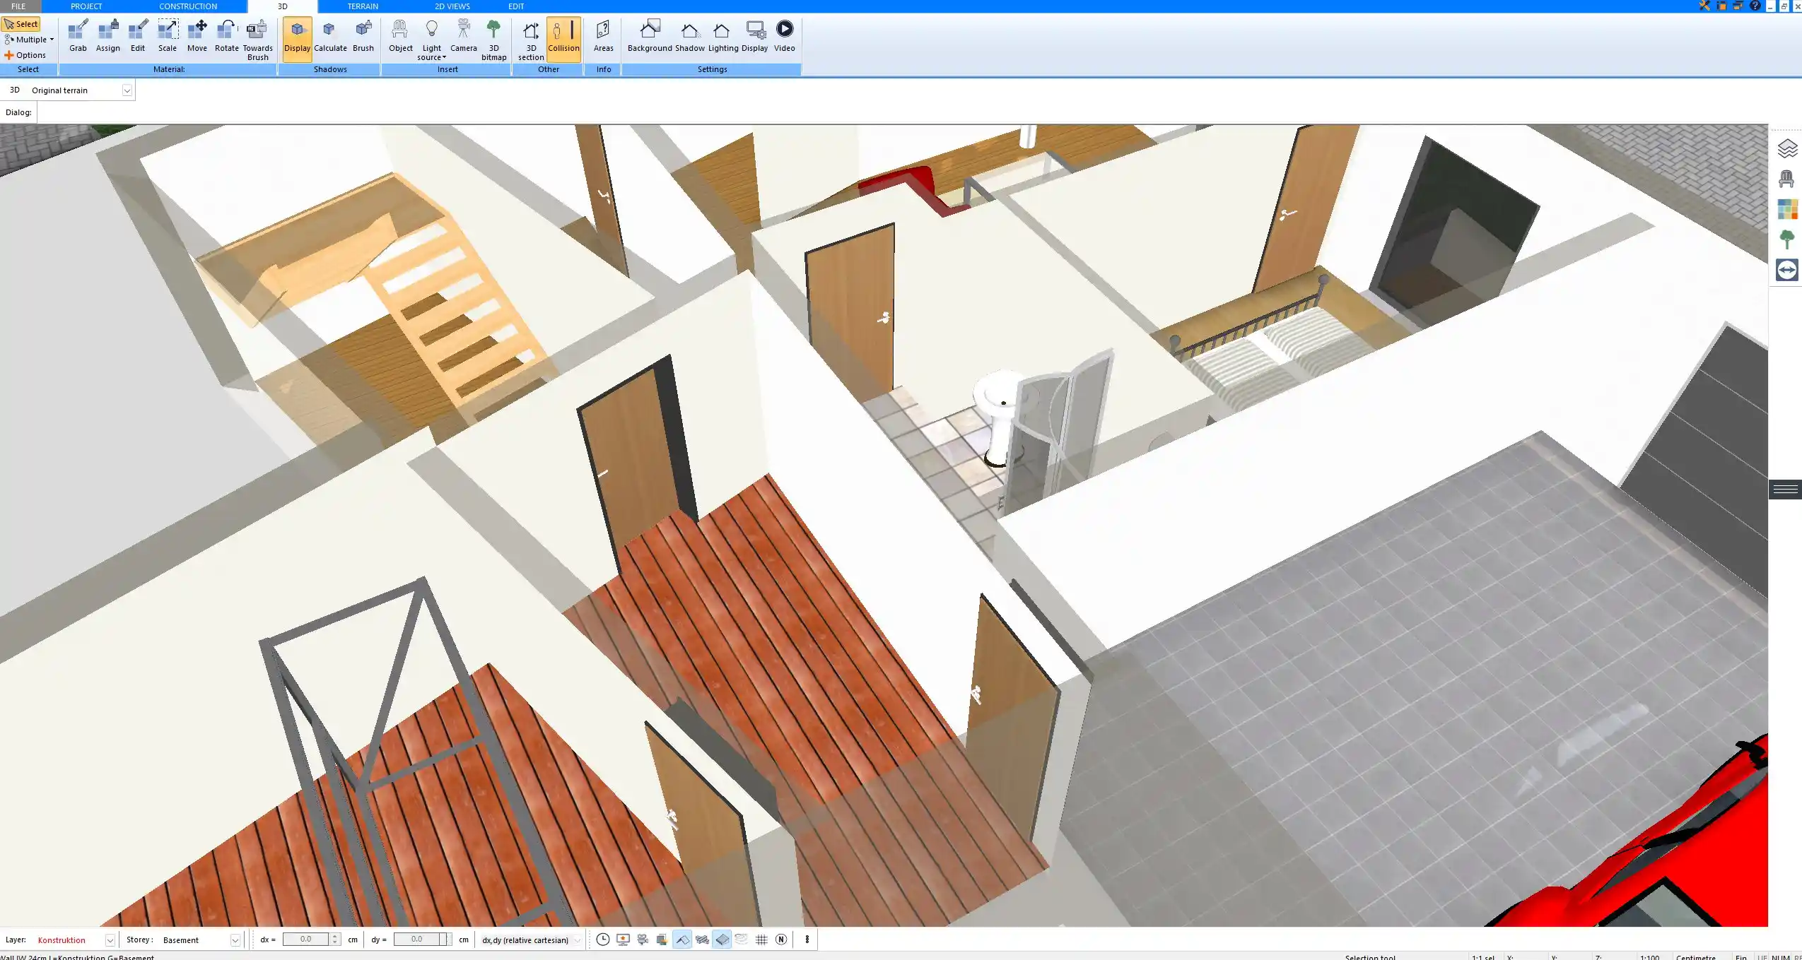Open the Shadow settings

point(689,37)
